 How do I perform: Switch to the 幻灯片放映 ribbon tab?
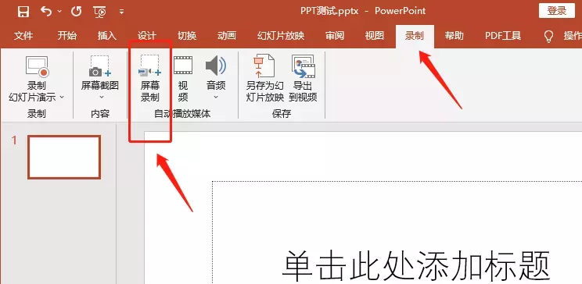281,36
